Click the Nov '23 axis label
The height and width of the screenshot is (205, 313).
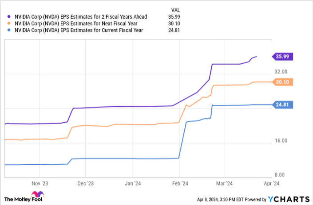coord(40,182)
